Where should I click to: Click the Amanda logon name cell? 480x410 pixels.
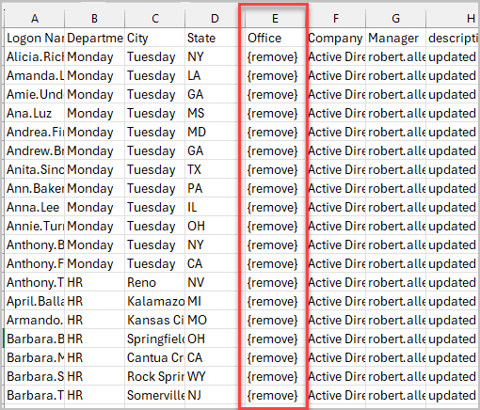pyautogui.click(x=35, y=75)
